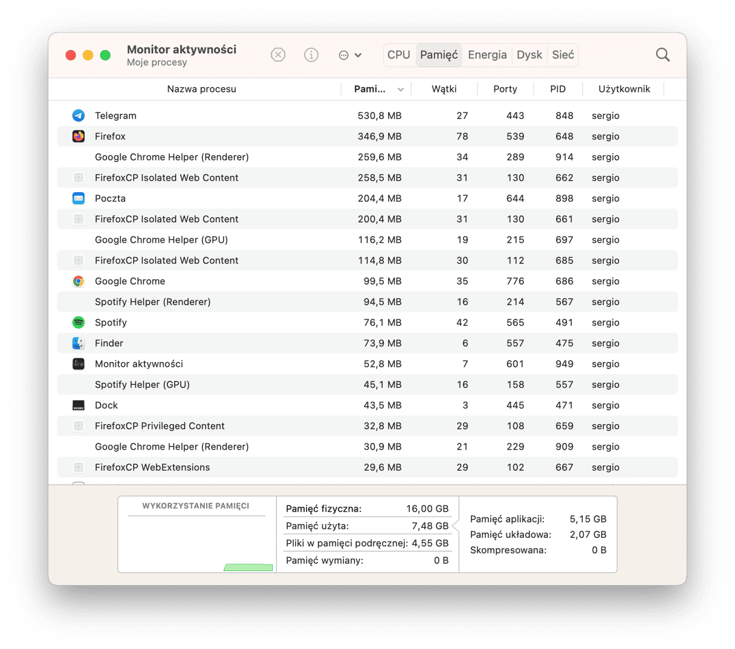Viewport: 735px width, 649px height.
Task: Click the Pliki w pamięci podręcznej row
Action: (367, 543)
